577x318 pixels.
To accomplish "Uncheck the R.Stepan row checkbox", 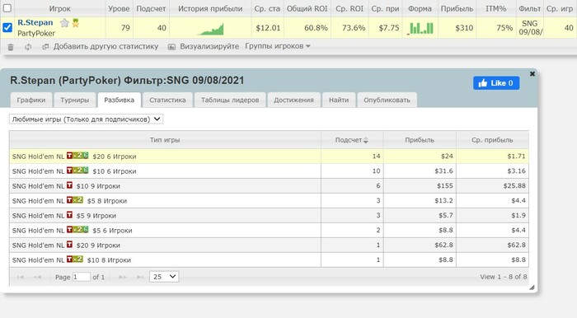I will tap(7, 27).
